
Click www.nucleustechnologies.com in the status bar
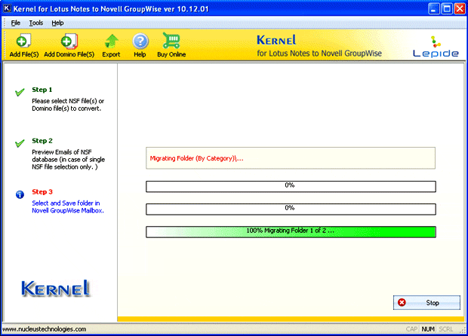pos(45,329)
